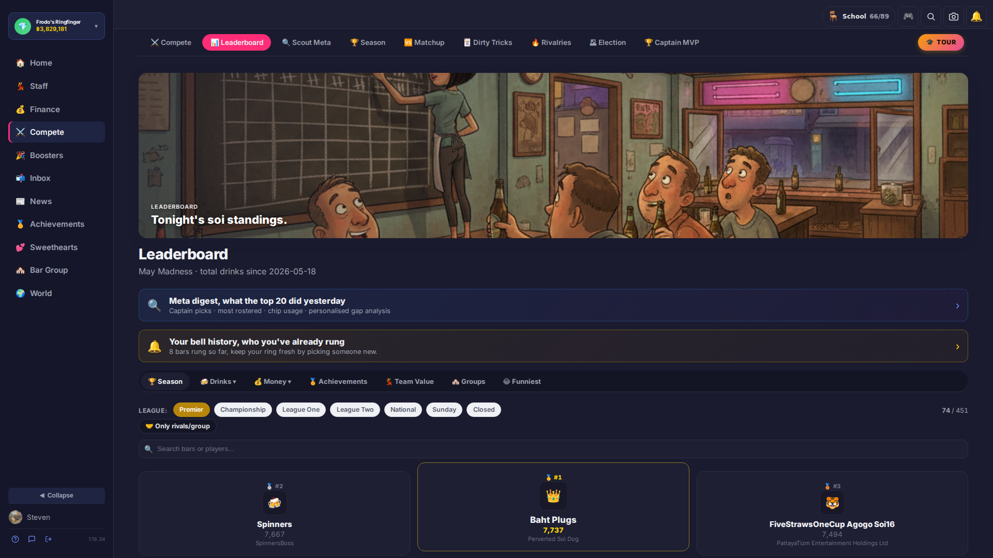Select the League Two filter

pyautogui.click(x=355, y=410)
